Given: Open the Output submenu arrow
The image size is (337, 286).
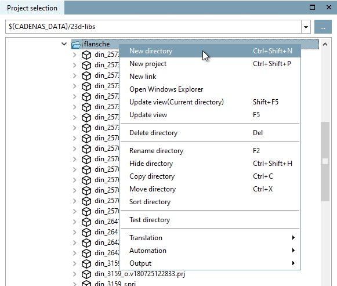Looking at the screenshot, I should [293, 263].
